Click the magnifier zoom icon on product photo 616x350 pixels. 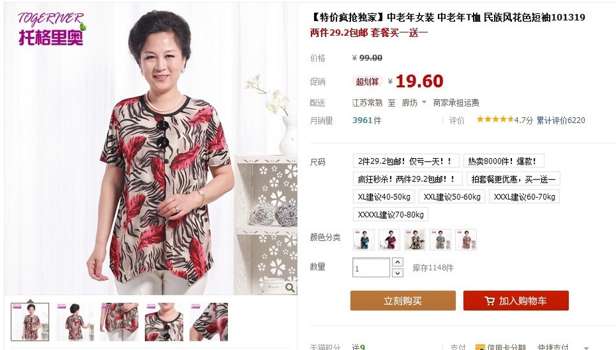pyautogui.click(x=290, y=288)
